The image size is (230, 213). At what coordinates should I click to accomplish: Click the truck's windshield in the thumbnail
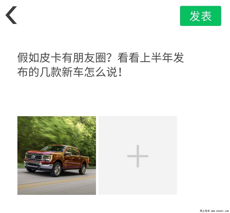(x=53, y=148)
